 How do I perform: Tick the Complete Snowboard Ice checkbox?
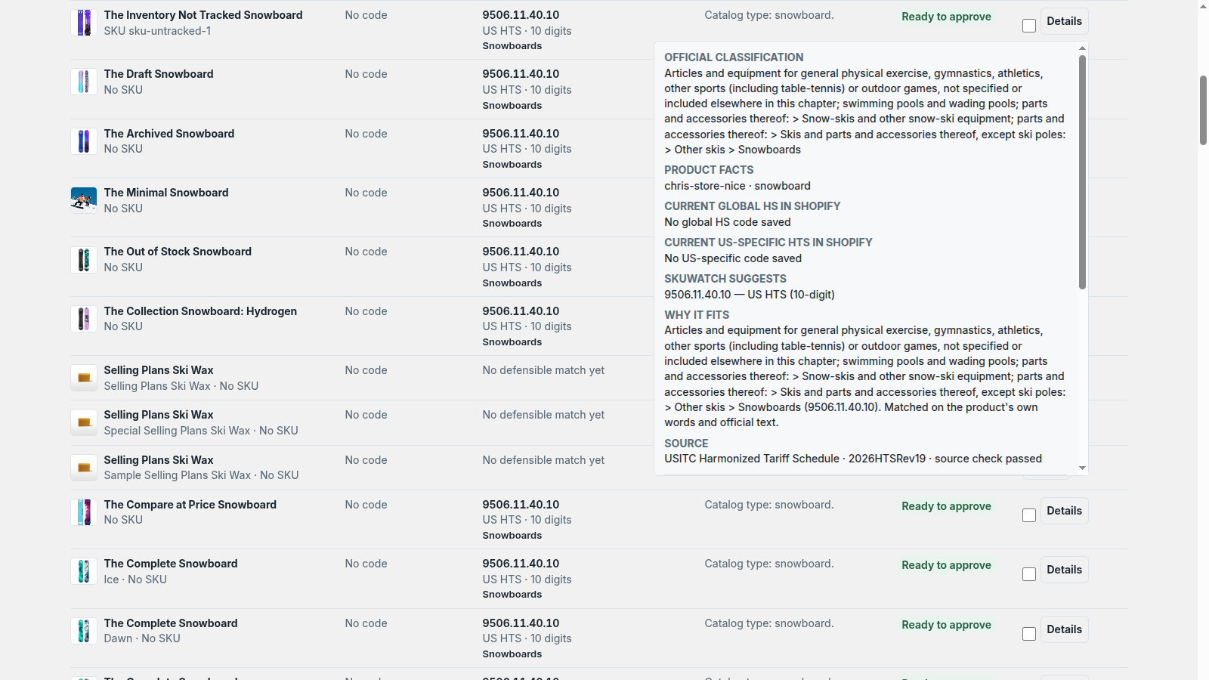point(1029,574)
